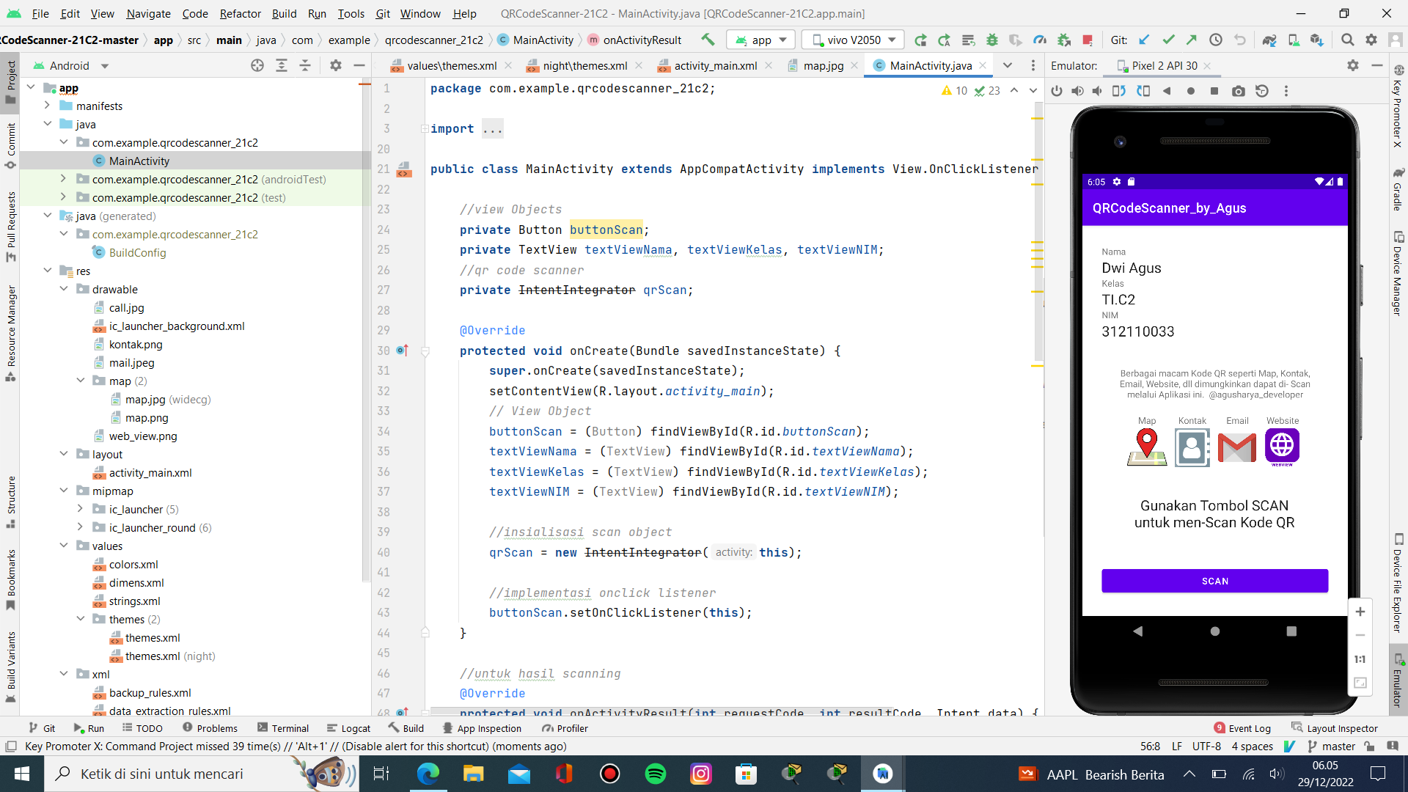This screenshot has width=1408, height=792.
Task: Open SDK Manager icon in toolbar
Action: point(1317,40)
